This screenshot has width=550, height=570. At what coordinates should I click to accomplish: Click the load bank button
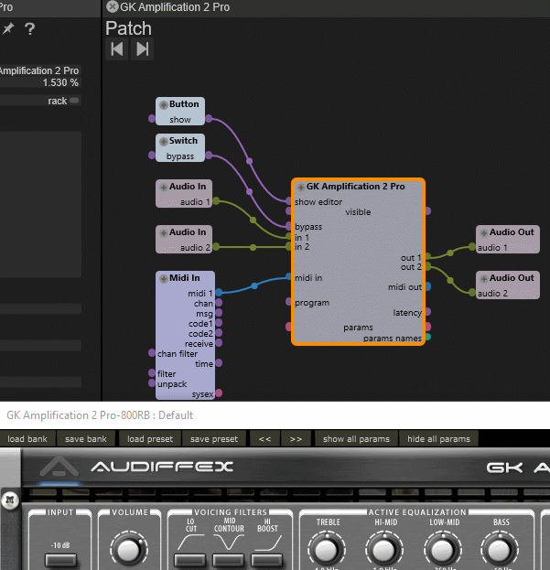click(x=27, y=439)
